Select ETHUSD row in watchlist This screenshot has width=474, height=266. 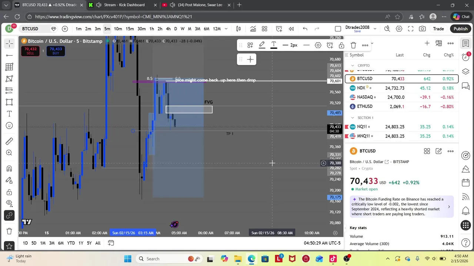[x=402, y=106]
